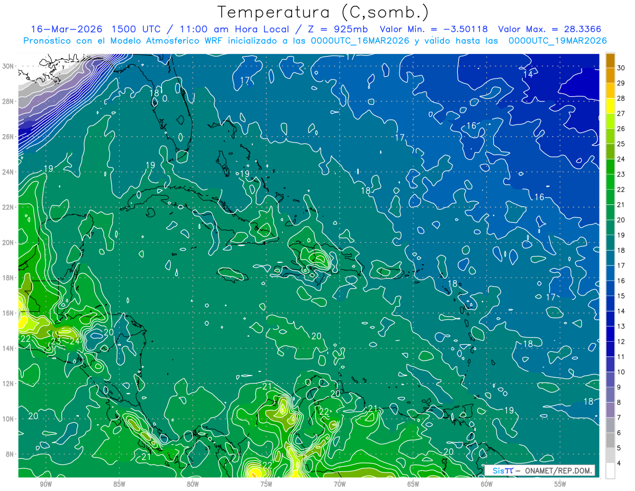This screenshot has height=491, width=635.
Task: Click the "Valor Max. = 28.3366" value
Action: point(550,29)
